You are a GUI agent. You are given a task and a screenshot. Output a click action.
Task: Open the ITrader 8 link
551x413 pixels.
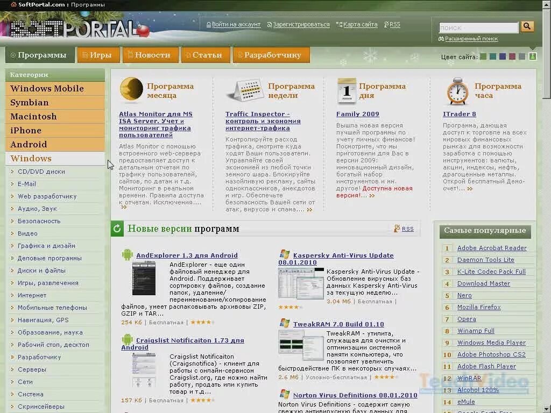[x=460, y=114]
